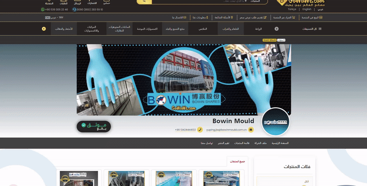Select the all (الكل) category filter
Image resolution: width=367 pixels, height=186 pixels.
pyautogui.click(x=306, y=181)
